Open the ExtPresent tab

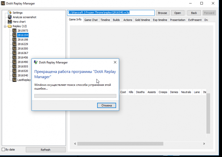click(x=195, y=20)
